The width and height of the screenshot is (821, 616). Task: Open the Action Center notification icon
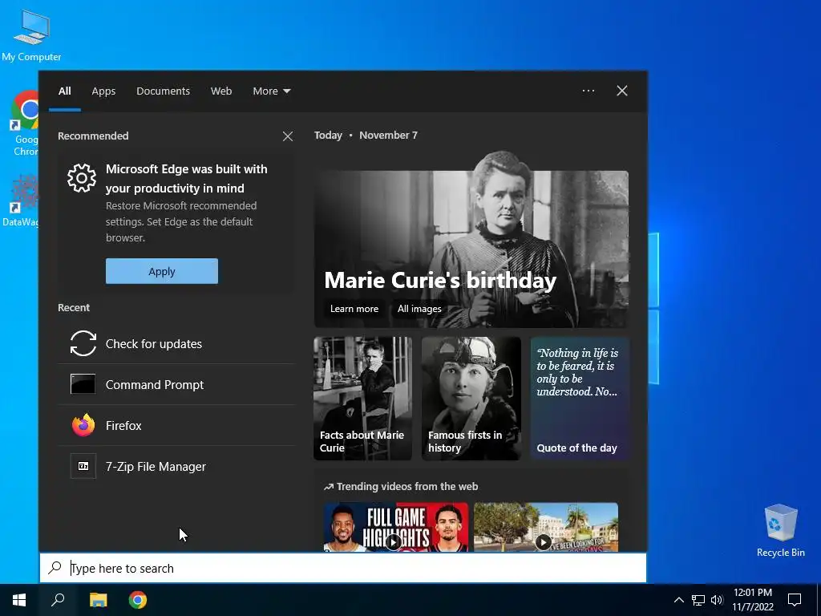pos(795,600)
